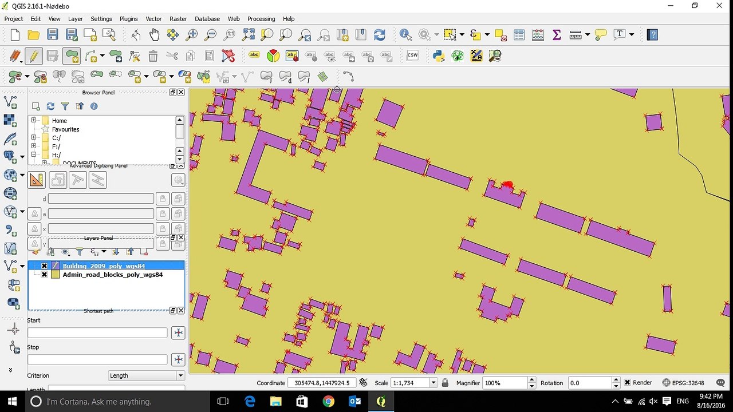Screen dimensions: 733x412
Task: Open Task View on the taskbar
Action: (x=223, y=402)
